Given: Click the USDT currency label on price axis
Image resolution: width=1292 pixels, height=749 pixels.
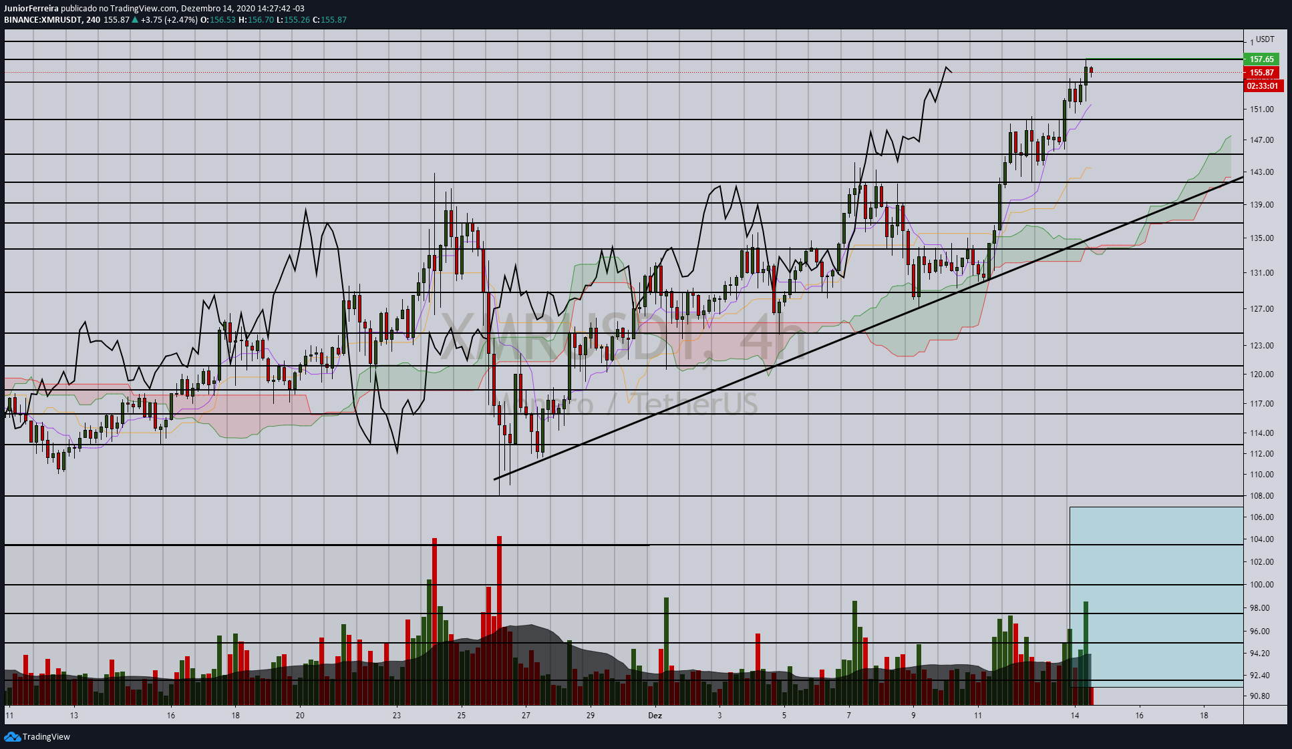Looking at the screenshot, I should (1265, 39).
